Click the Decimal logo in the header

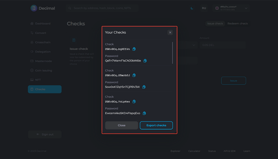click(x=43, y=8)
